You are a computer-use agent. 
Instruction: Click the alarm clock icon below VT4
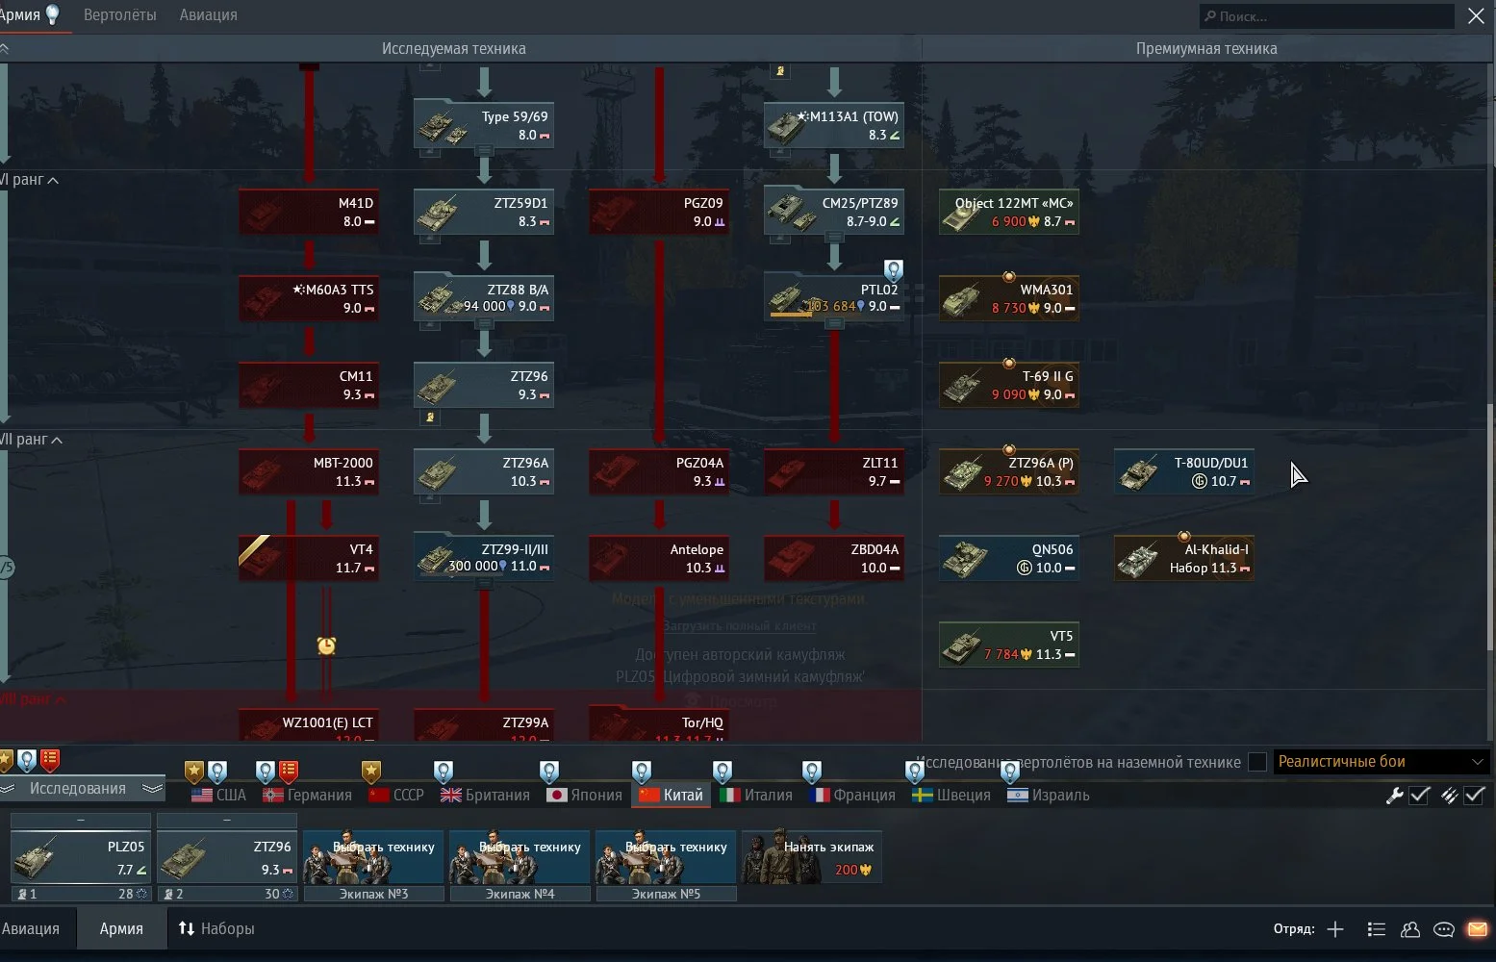tap(326, 646)
